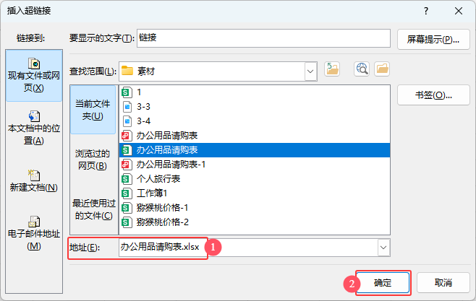Select the file 工作簿1
Viewport: 476px width, 301px height.
255,193
